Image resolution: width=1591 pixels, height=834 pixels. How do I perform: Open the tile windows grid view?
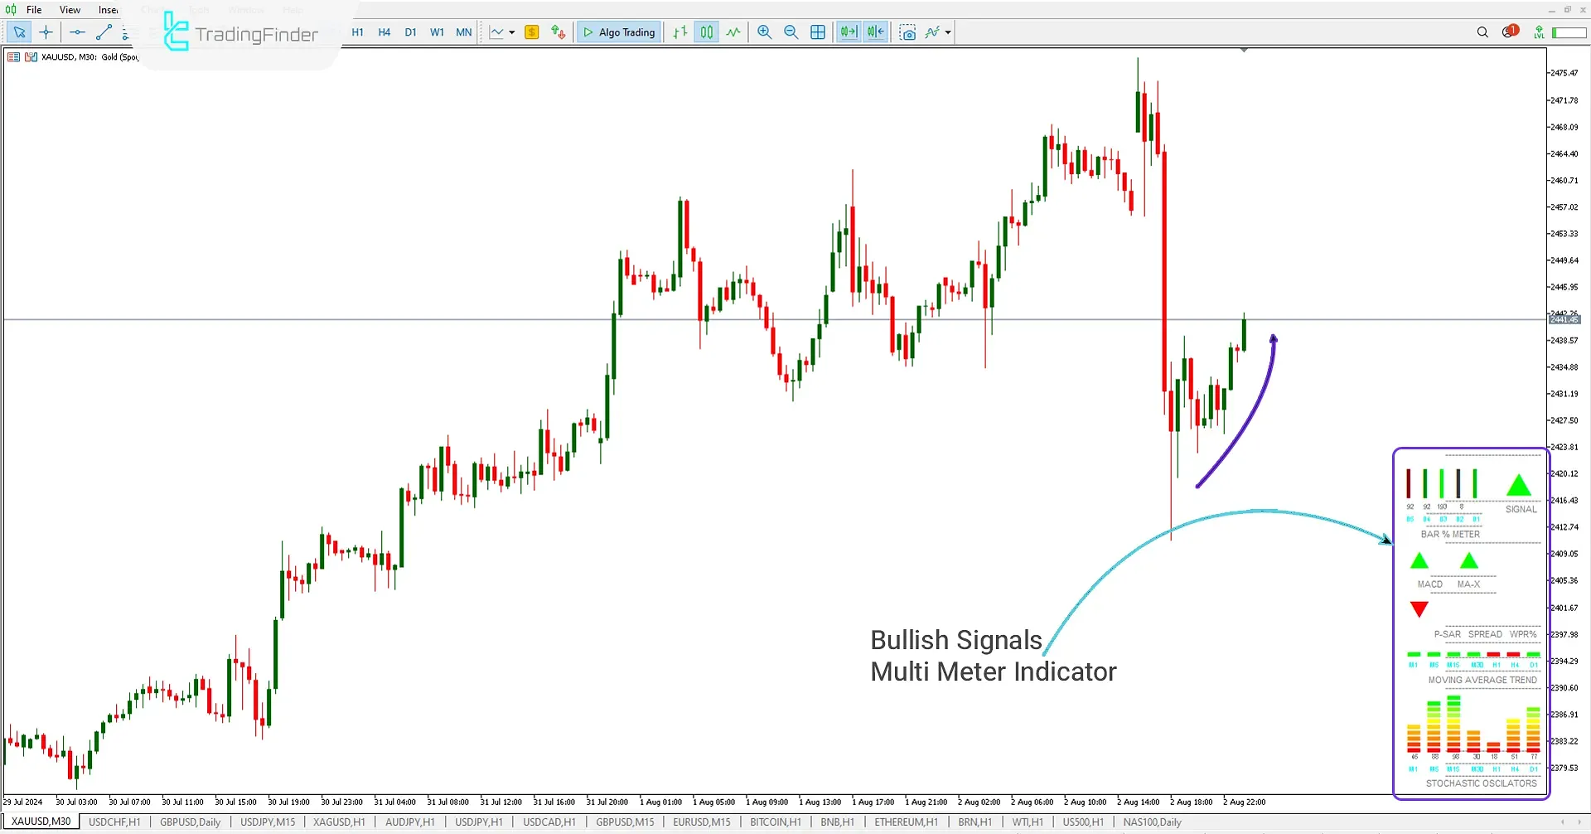click(819, 32)
